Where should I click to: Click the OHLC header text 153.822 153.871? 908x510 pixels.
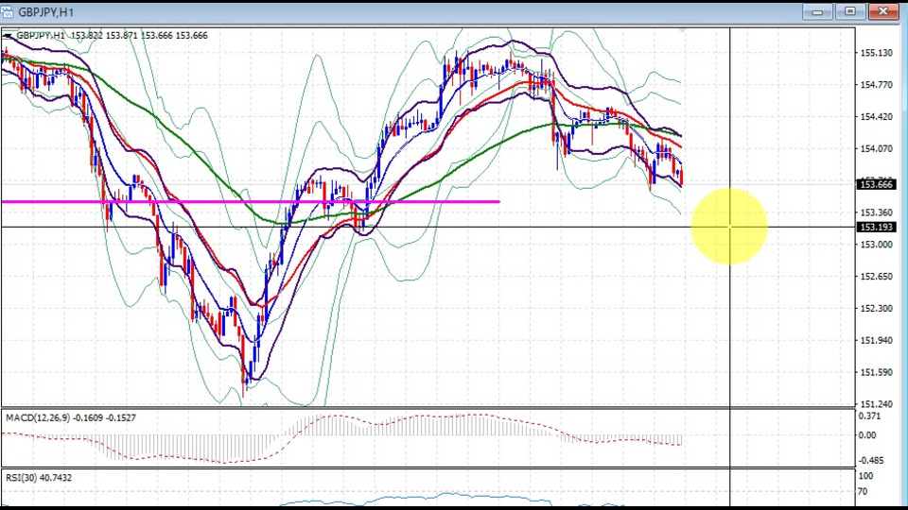104,35
